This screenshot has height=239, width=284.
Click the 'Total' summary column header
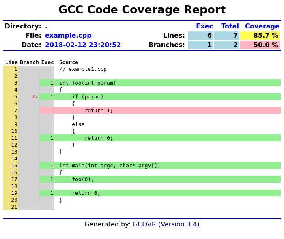[x=230, y=26]
